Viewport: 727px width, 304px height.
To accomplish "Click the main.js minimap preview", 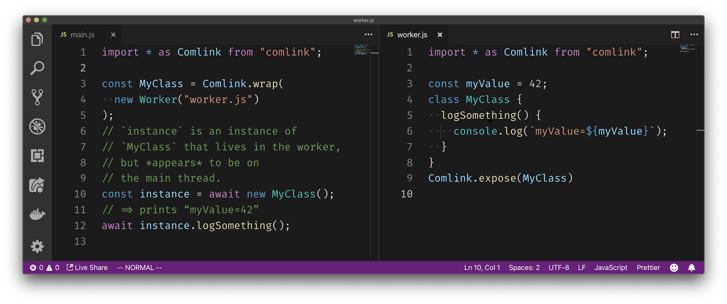I will [362, 50].
